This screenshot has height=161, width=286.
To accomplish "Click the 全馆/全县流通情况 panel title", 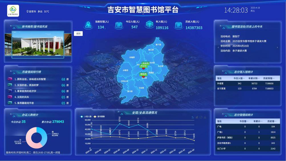I will (x=145, y=113).
